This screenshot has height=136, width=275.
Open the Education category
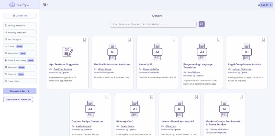coord(20,54)
